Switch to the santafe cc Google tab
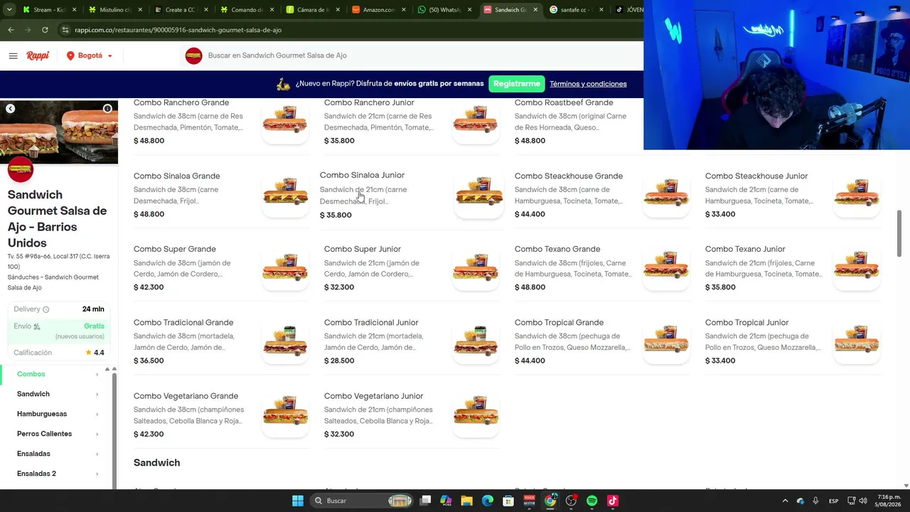The width and height of the screenshot is (910, 512). click(577, 10)
